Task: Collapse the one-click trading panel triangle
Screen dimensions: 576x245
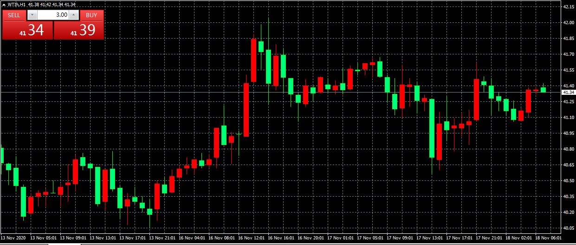Action: (x=5, y=4)
